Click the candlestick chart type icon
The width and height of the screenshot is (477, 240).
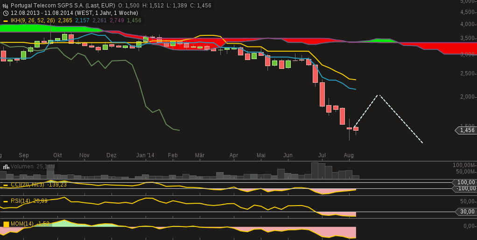pos(6,6)
